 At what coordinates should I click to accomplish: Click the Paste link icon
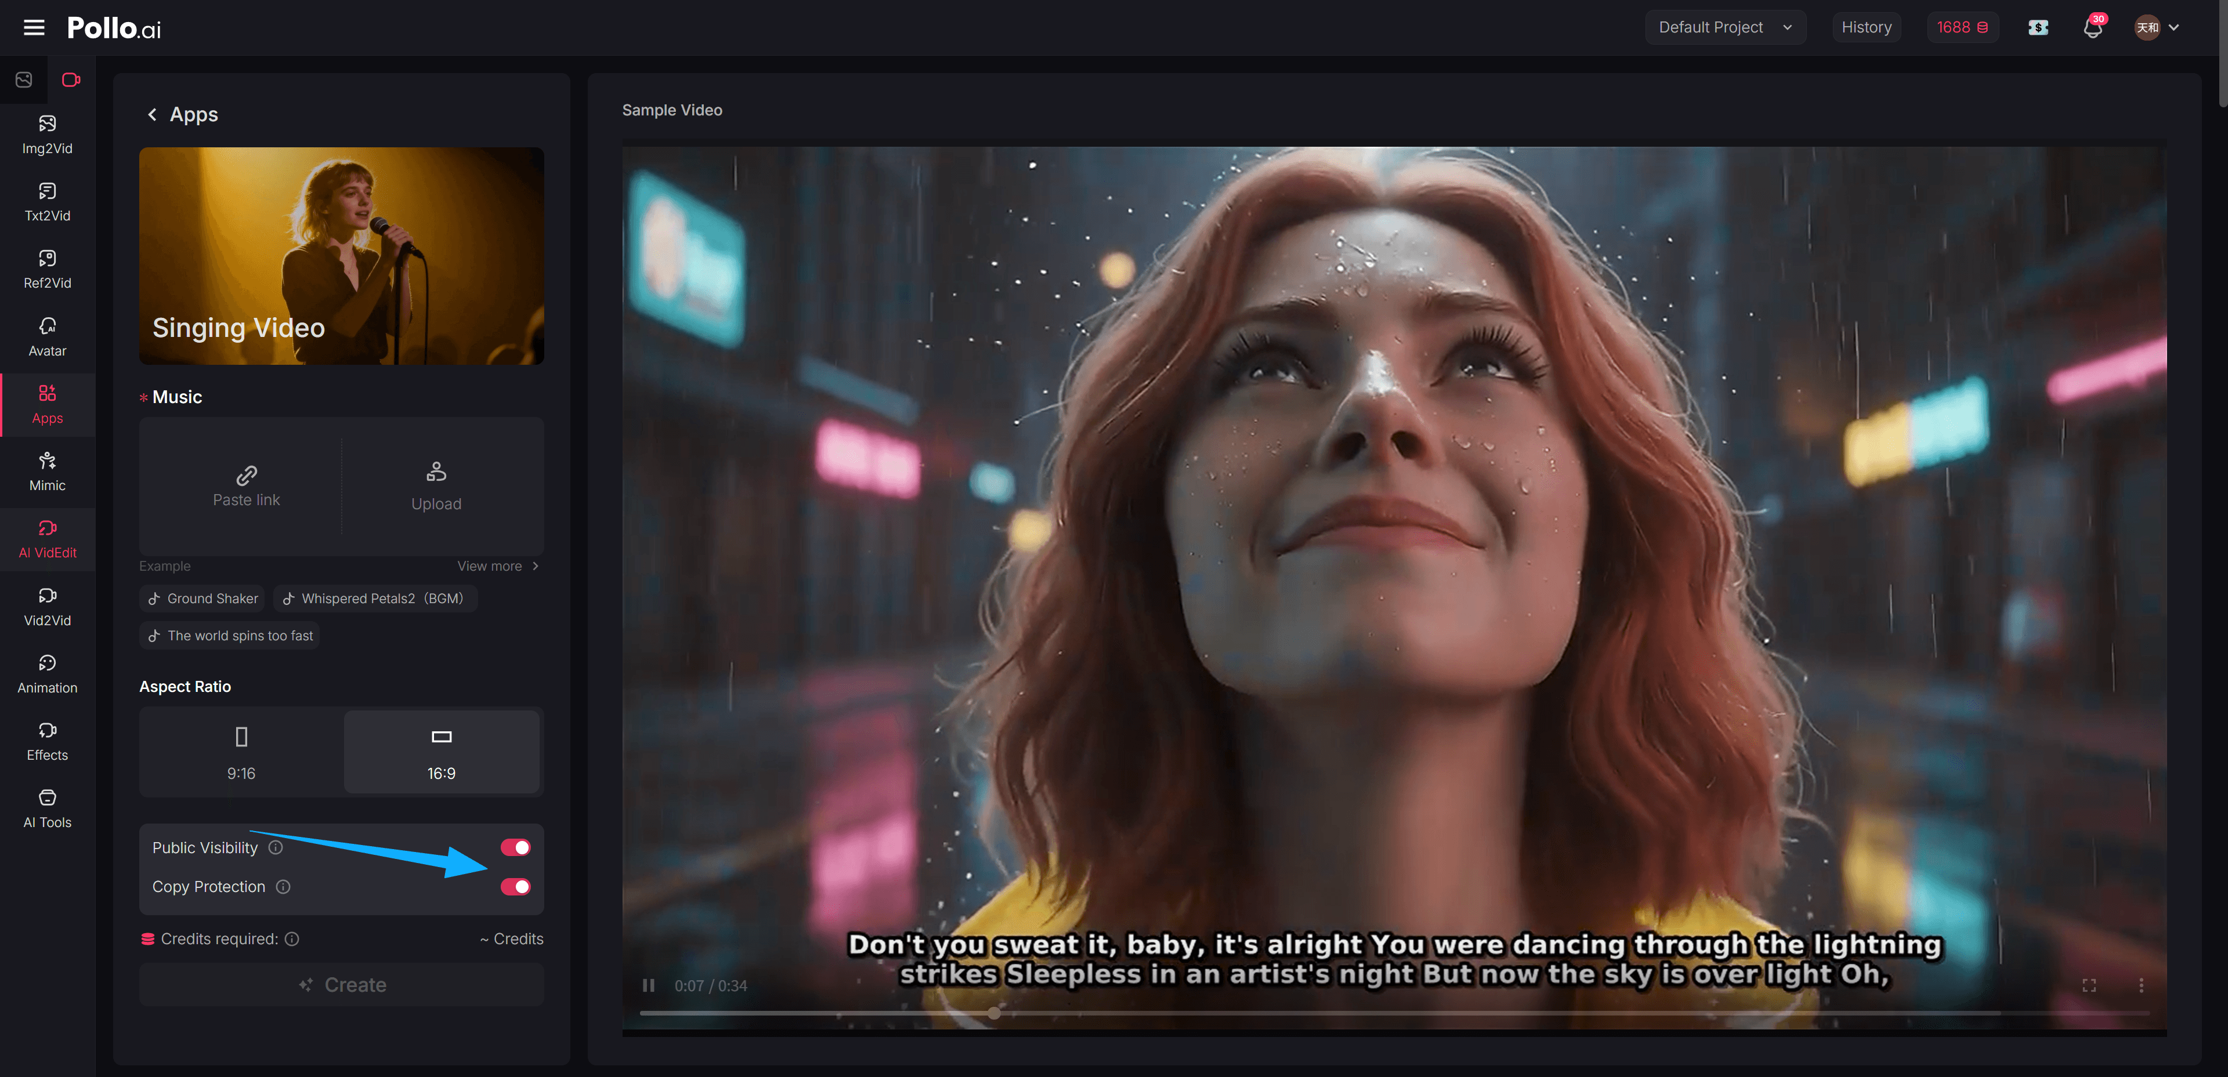pyautogui.click(x=247, y=474)
